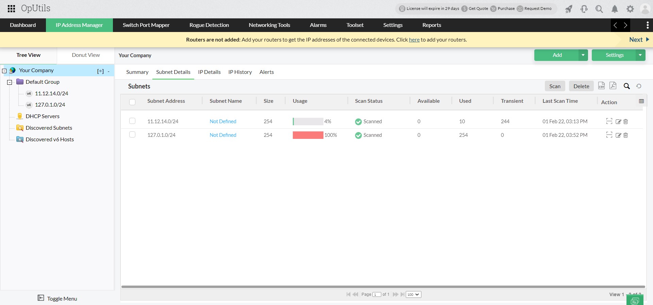Click the red 100% usage bar

308,135
